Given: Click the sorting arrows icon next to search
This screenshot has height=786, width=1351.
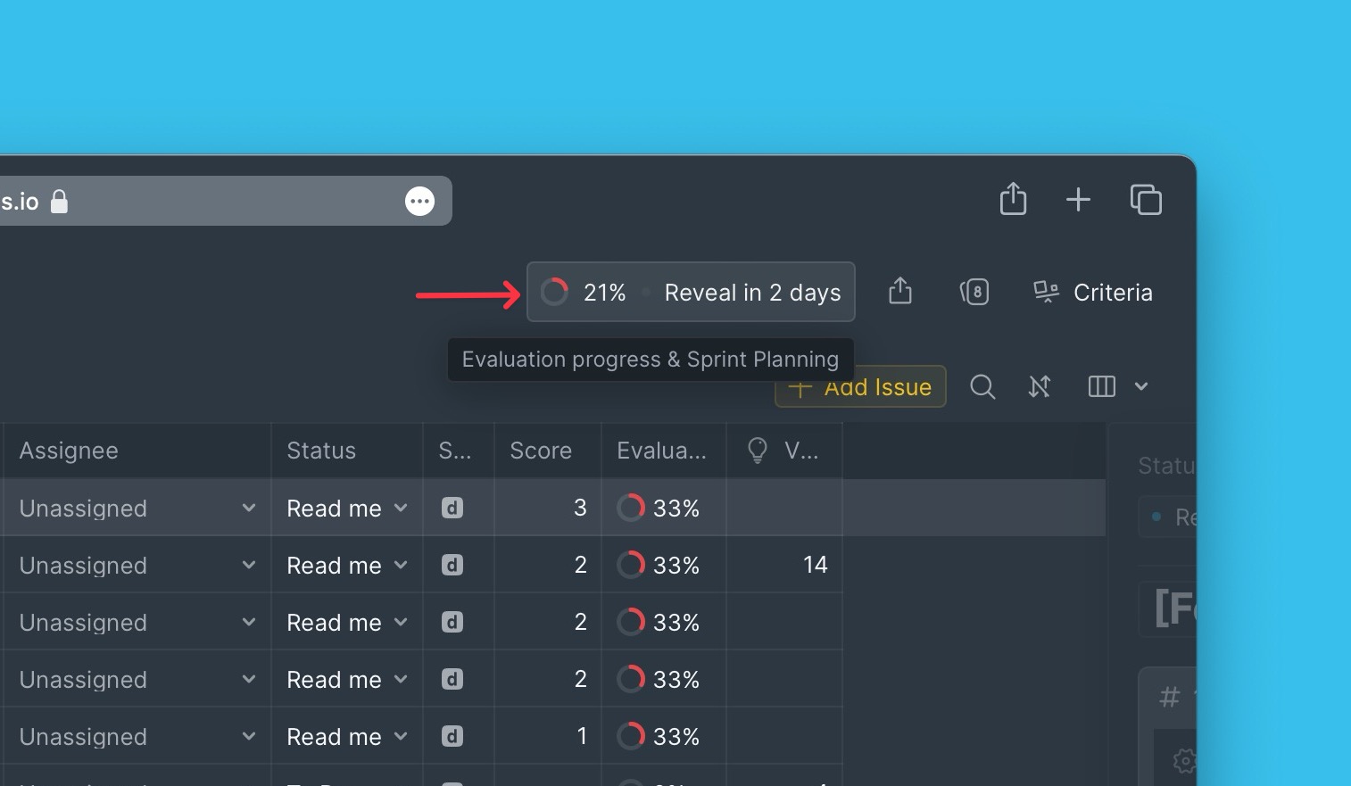Looking at the screenshot, I should (1039, 386).
